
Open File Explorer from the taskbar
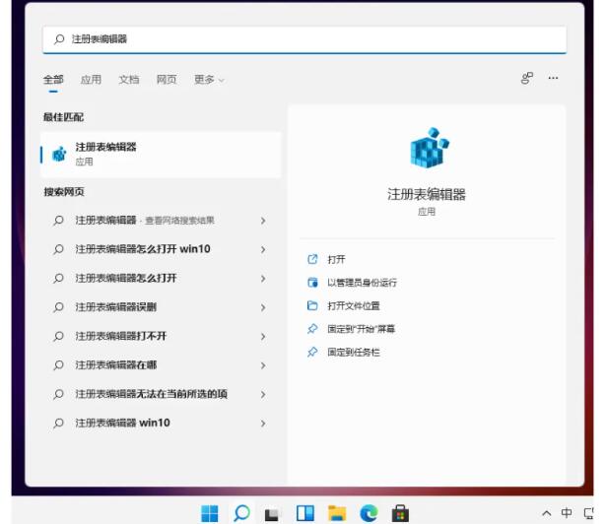337,513
